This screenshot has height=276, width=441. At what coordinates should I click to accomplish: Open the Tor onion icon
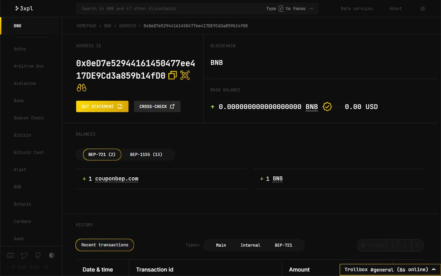pyautogui.click(x=52, y=255)
